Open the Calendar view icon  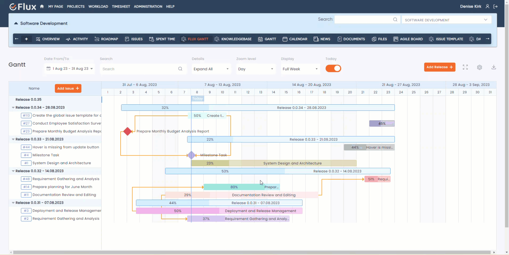(x=285, y=39)
